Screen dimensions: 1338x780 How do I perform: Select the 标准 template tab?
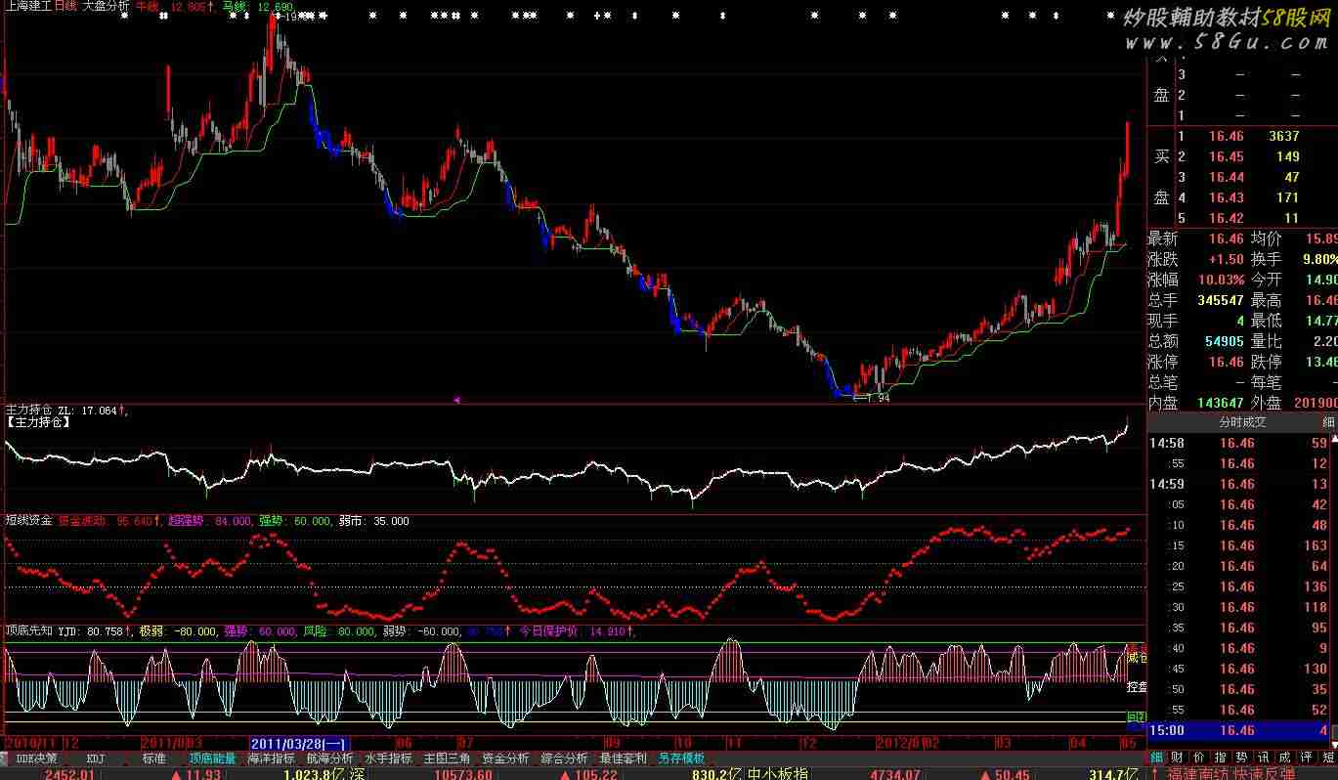pos(154,758)
